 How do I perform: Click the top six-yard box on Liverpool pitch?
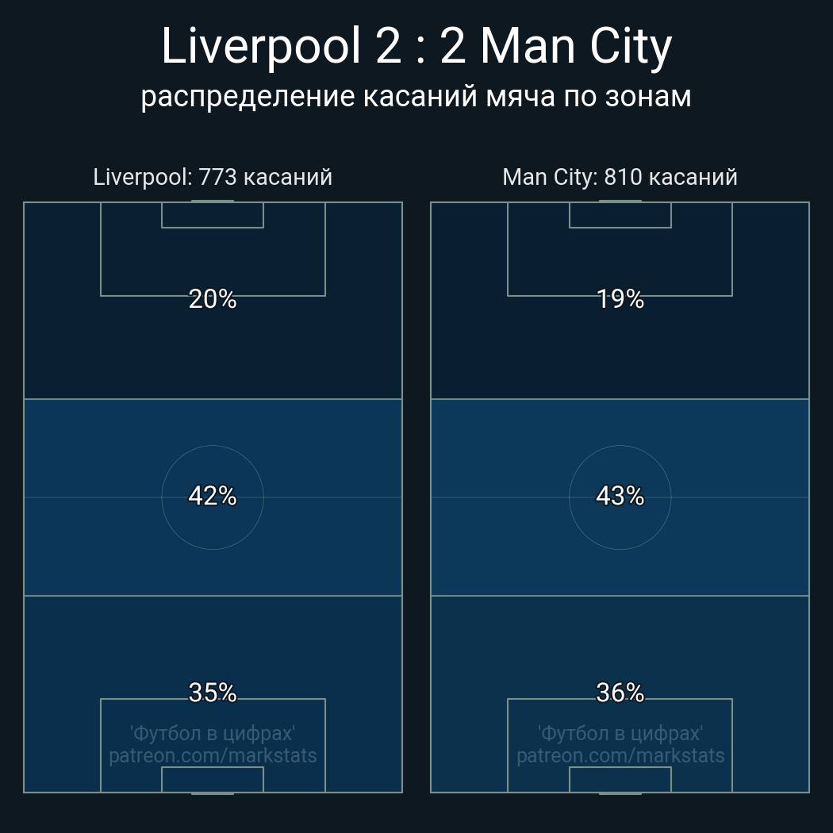tap(213, 215)
